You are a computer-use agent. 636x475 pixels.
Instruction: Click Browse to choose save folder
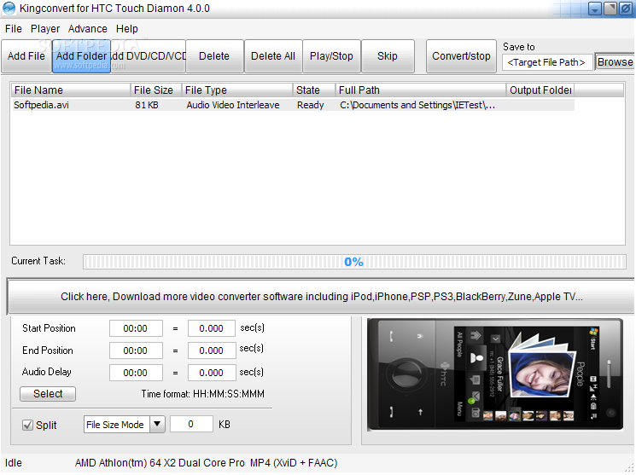coord(615,62)
